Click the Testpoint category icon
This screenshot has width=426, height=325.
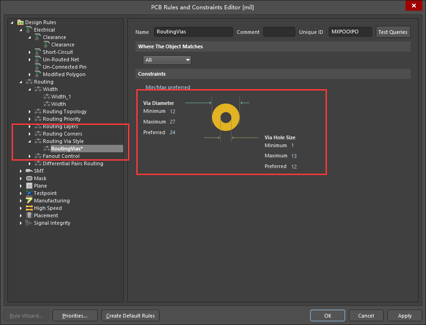(x=29, y=193)
